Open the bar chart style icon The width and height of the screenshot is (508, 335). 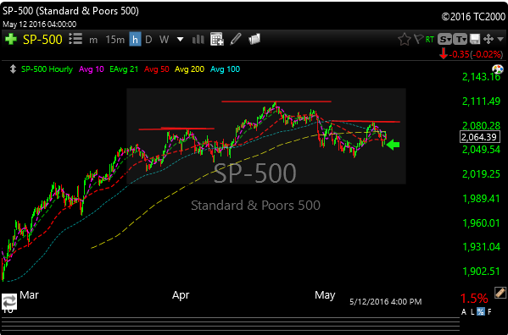[198, 40]
